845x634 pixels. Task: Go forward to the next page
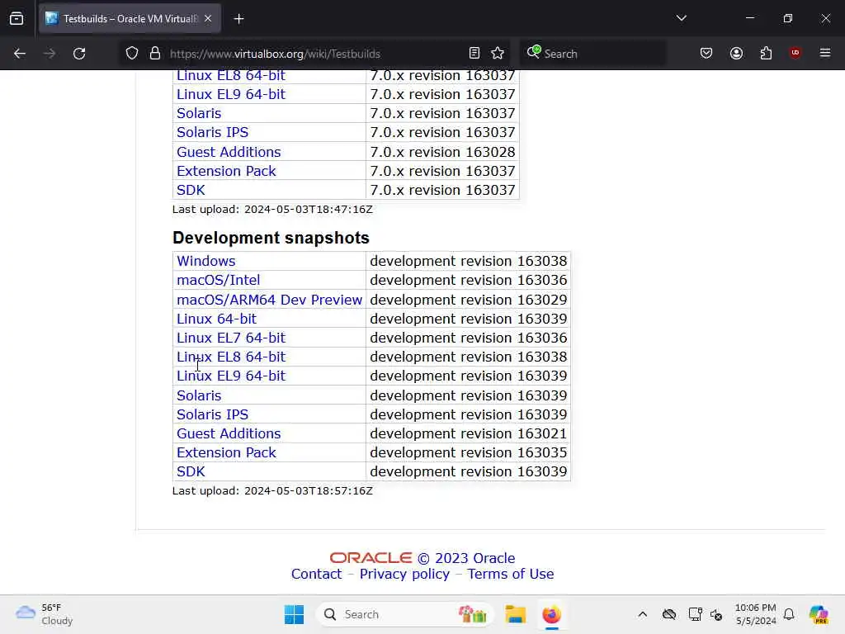coord(50,54)
